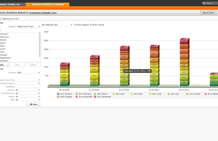The width and height of the screenshot is (218, 141).
Task: Open the Company Sample, Inc. header link
Action: [43, 13]
